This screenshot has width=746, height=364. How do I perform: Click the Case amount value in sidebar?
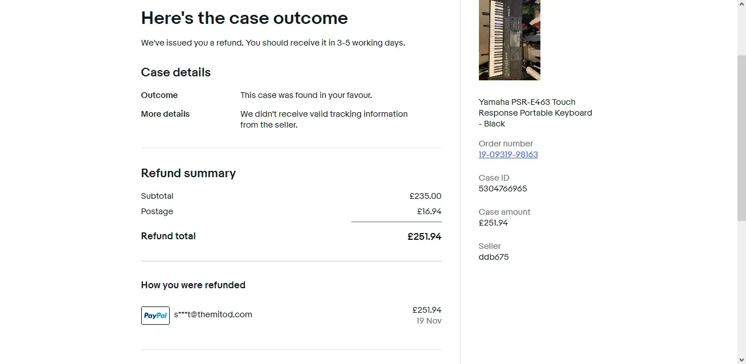click(493, 223)
